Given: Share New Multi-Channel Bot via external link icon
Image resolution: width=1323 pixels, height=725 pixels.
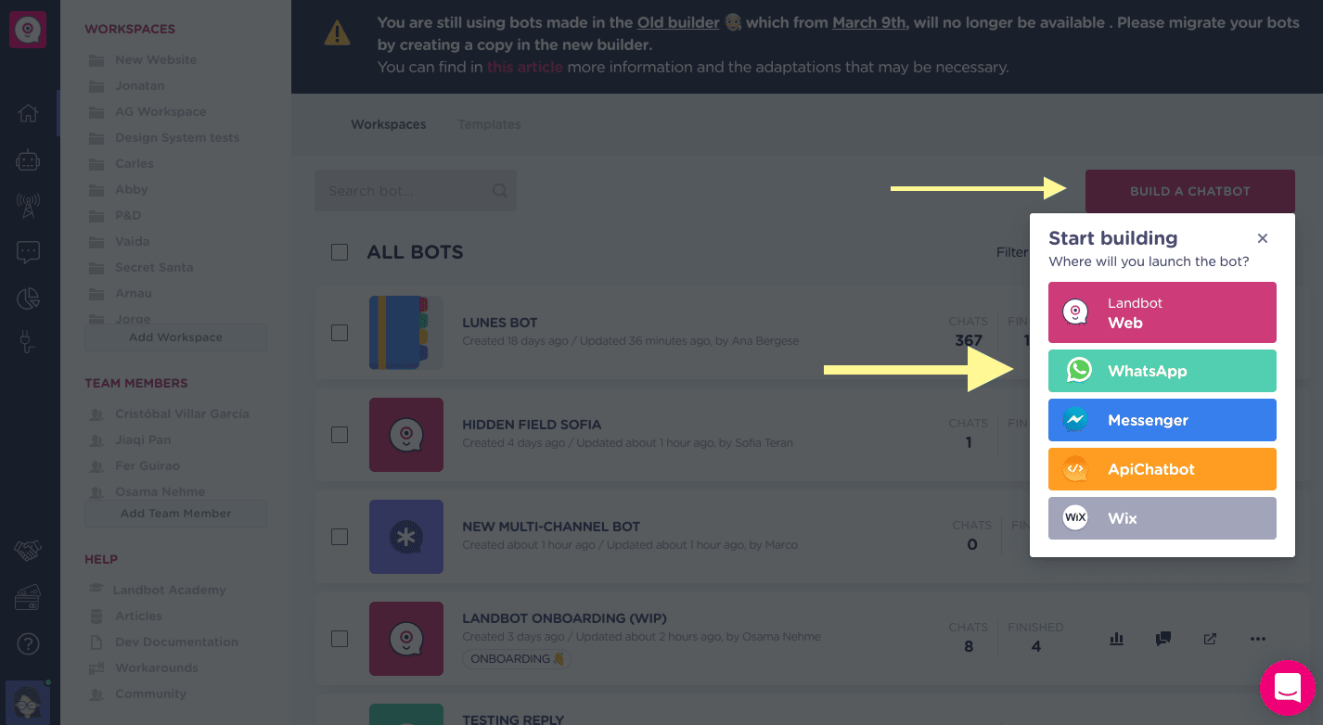Looking at the screenshot, I should 1209,537.
